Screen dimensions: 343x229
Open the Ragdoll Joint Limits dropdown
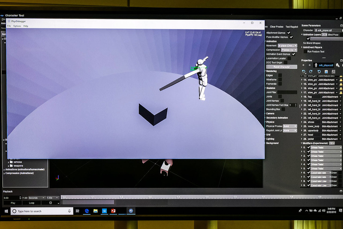pos(290,130)
